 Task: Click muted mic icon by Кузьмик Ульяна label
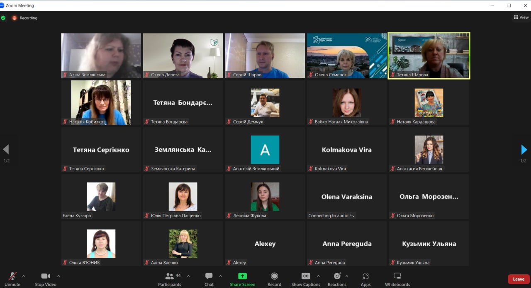pyautogui.click(x=393, y=262)
